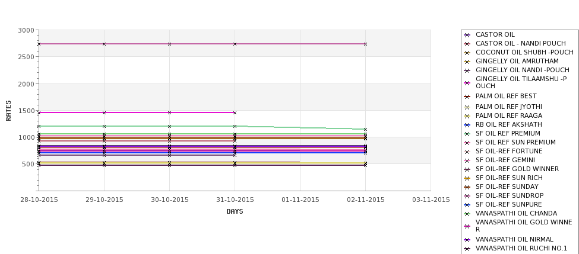579x254 pixels.
Task: Click the DAYS x-axis title
Action: coord(235,212)
